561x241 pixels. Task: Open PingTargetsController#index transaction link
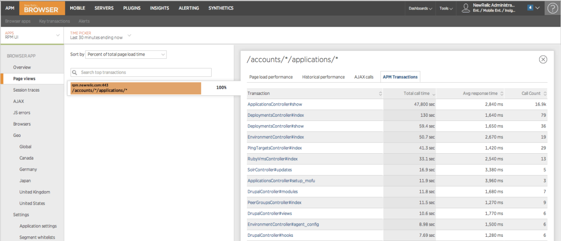(x=274, y=148)
